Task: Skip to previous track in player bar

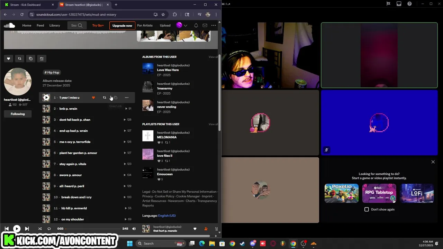Action: point(7,229)
